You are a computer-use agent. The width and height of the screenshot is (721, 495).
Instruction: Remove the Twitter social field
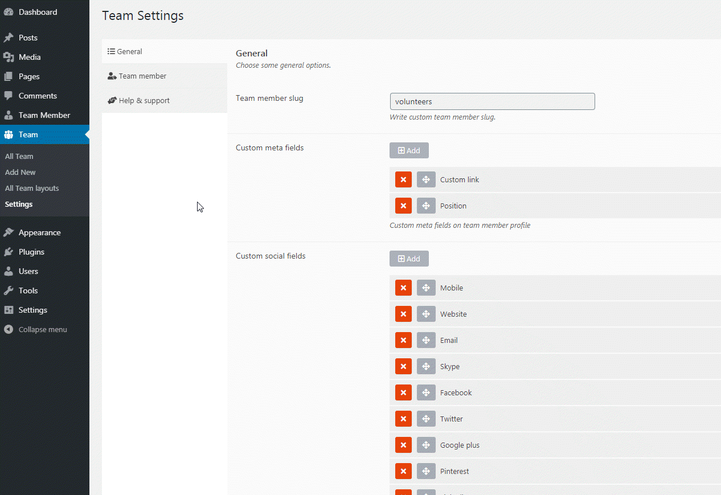tap(403, 419)
